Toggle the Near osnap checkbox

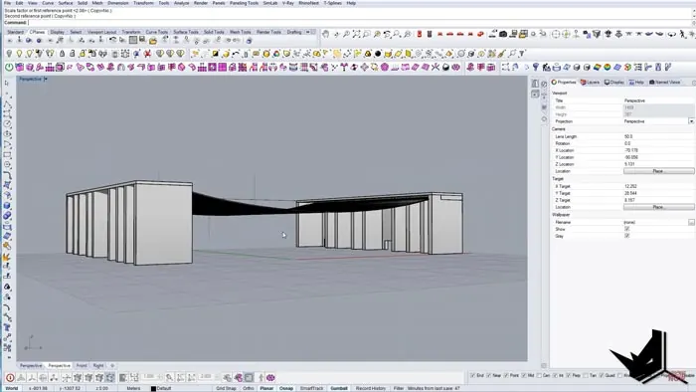pyautogui.click(x=489, y=375)
